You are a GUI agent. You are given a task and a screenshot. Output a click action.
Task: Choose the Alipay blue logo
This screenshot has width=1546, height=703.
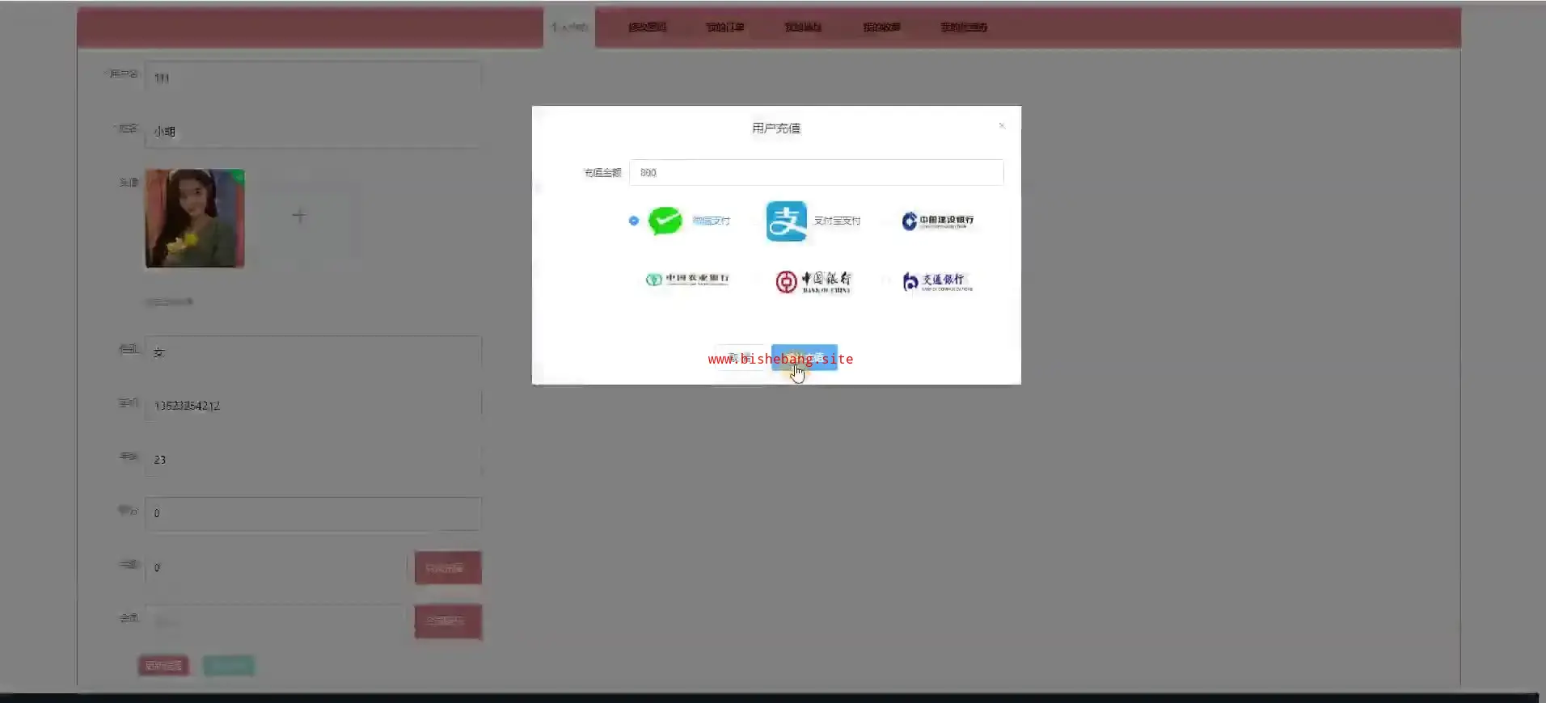coord(786,221)
